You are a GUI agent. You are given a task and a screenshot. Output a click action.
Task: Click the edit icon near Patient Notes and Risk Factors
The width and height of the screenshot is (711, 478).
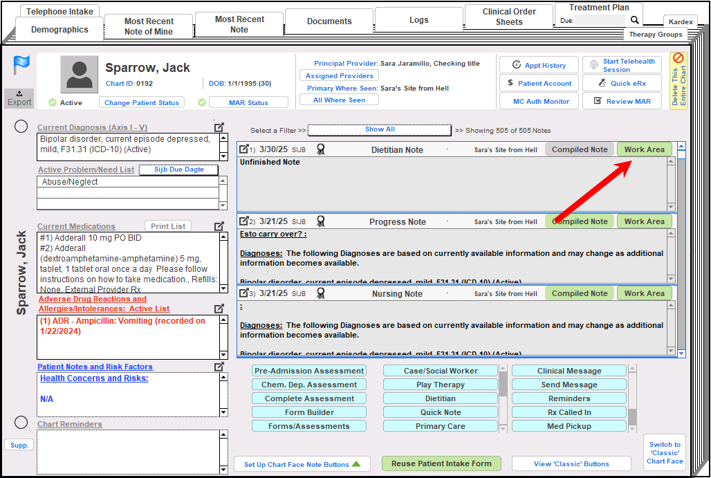coord(219,366)
